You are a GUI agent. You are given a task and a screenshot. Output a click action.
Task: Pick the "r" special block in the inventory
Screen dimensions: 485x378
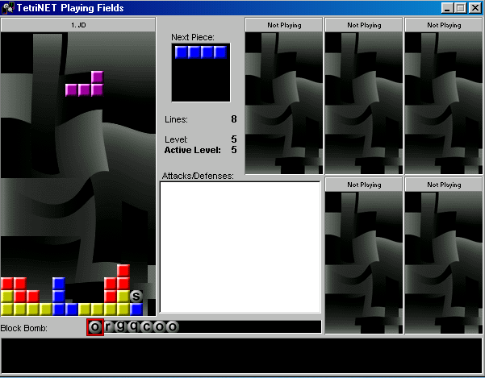tap(108, 326)
